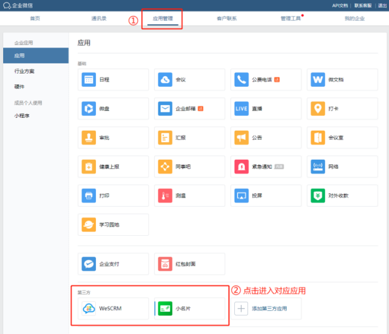The width and height of the screenshot is (389, 334).
Task: Open 小程序 in the sidebar
Action: [22, 116]
